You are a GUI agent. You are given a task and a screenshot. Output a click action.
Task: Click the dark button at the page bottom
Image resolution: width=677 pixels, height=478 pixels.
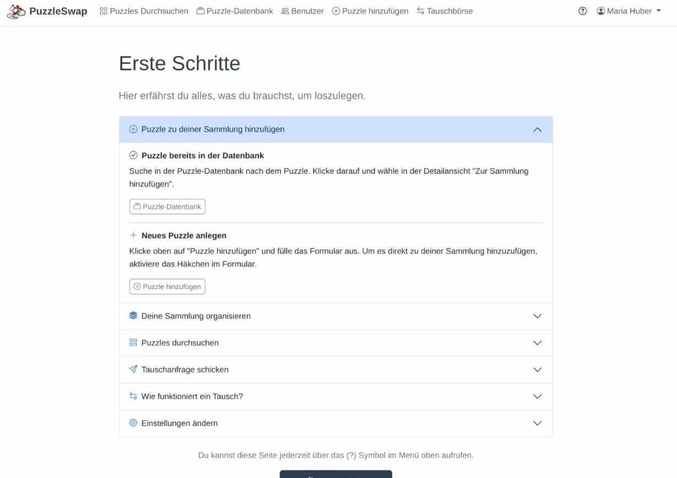pos(335,474)
